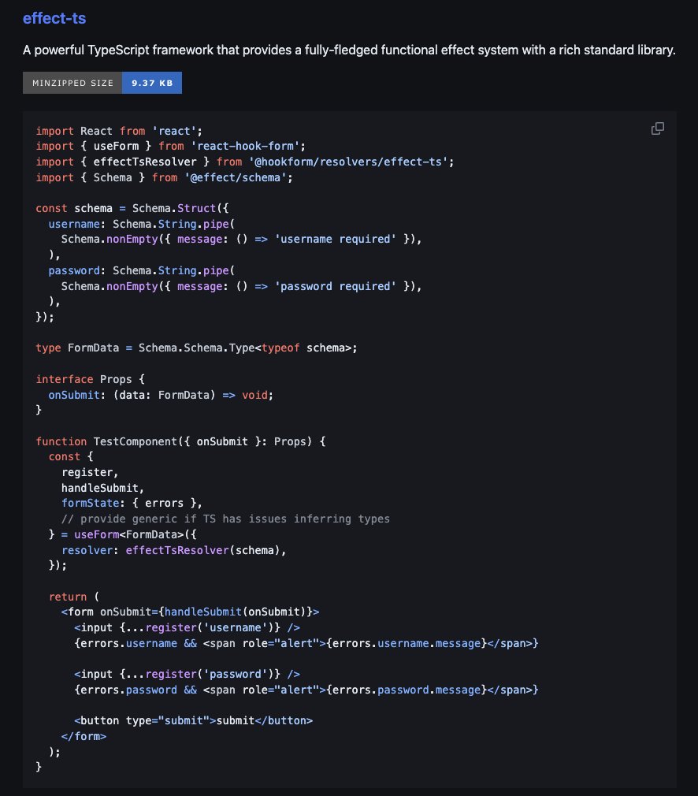Click the errors.username.message span line

[306, 643]
